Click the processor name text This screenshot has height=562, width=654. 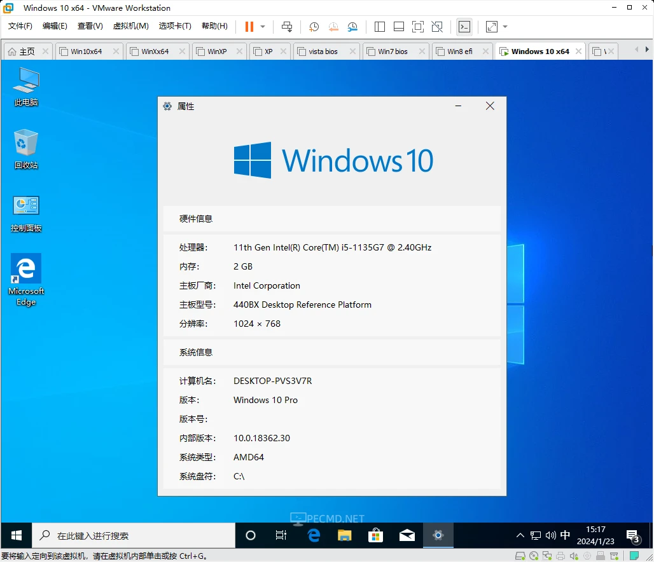(332, 247)
